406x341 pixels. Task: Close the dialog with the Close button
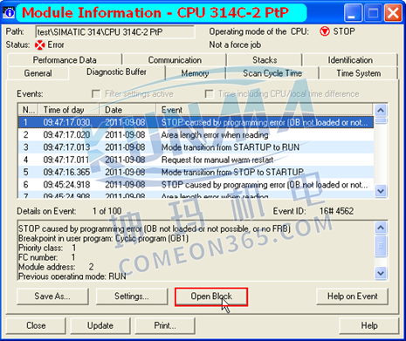[36, 325]
